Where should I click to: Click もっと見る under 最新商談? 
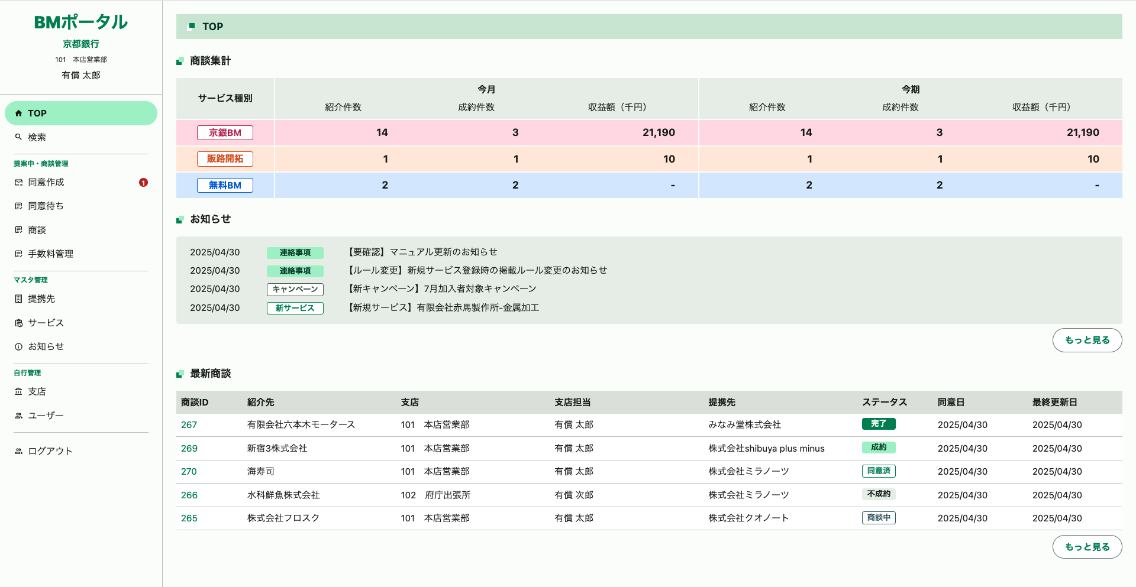point(1087,547)
